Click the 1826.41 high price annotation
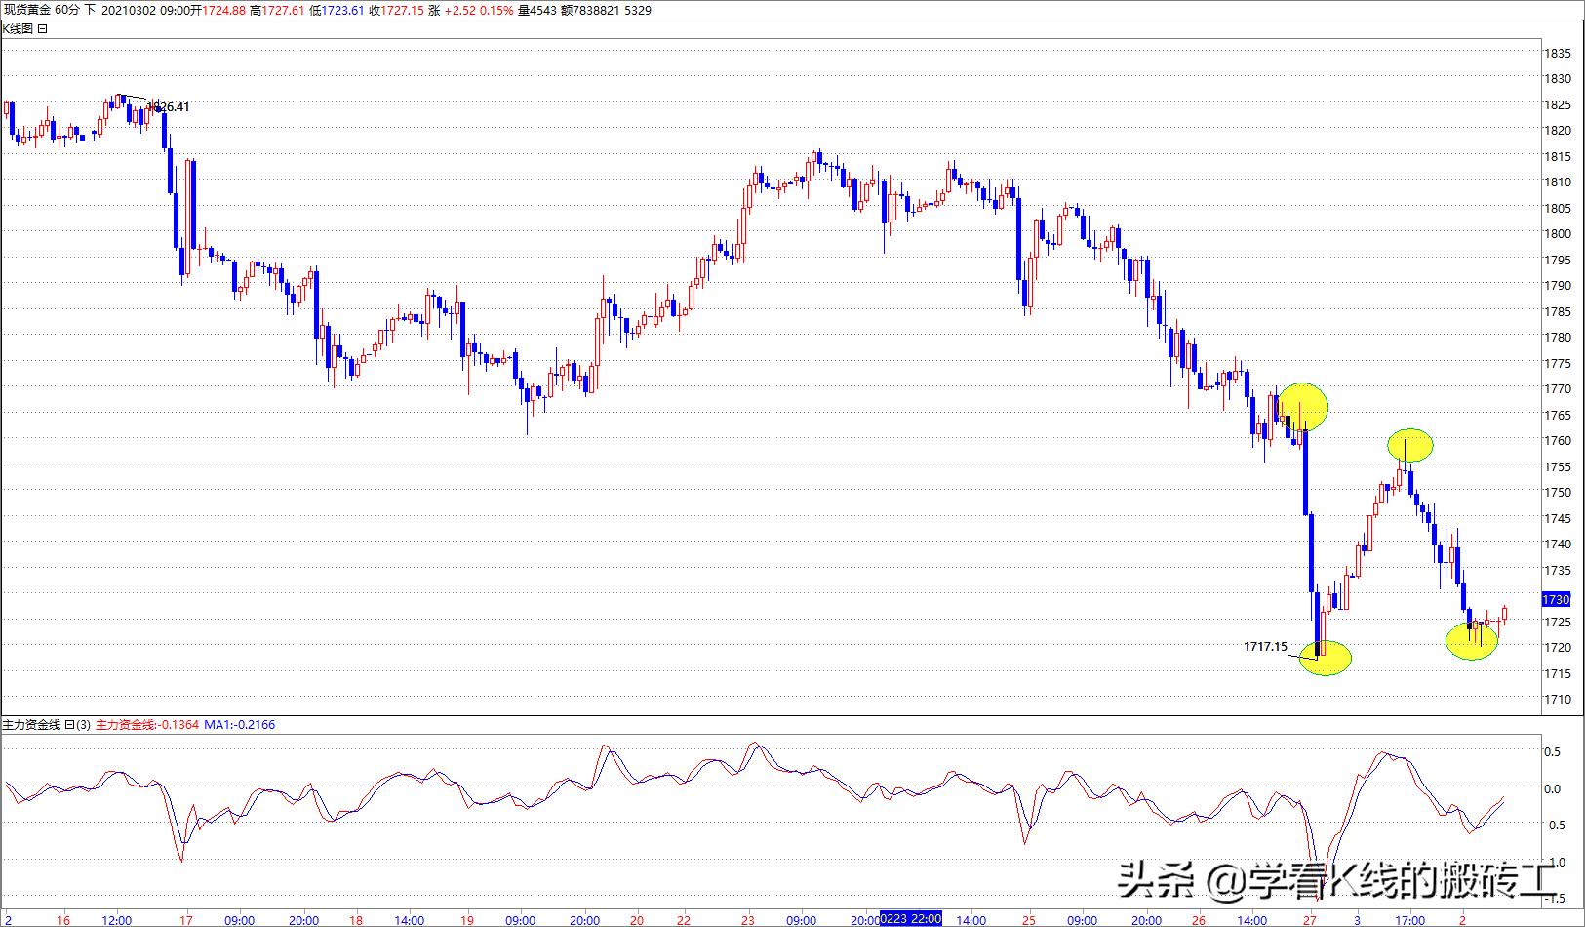1585x927 pixels. (168, 107)
